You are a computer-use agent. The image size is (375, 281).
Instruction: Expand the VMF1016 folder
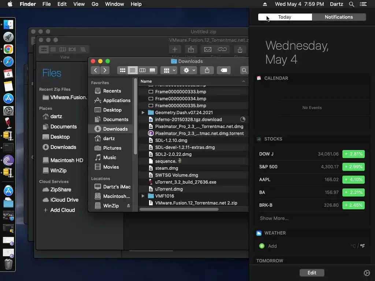point(143,196)
